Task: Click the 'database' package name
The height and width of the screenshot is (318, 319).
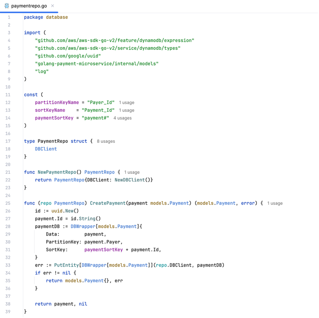Action: click(57, 17)
